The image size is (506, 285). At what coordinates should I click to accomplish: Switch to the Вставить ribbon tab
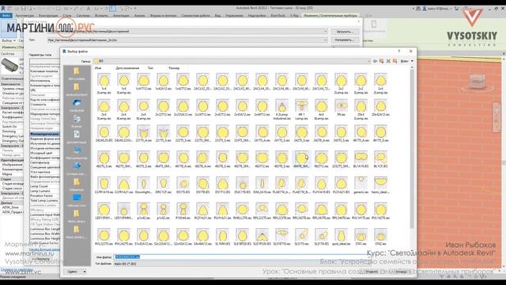(101, 16)
